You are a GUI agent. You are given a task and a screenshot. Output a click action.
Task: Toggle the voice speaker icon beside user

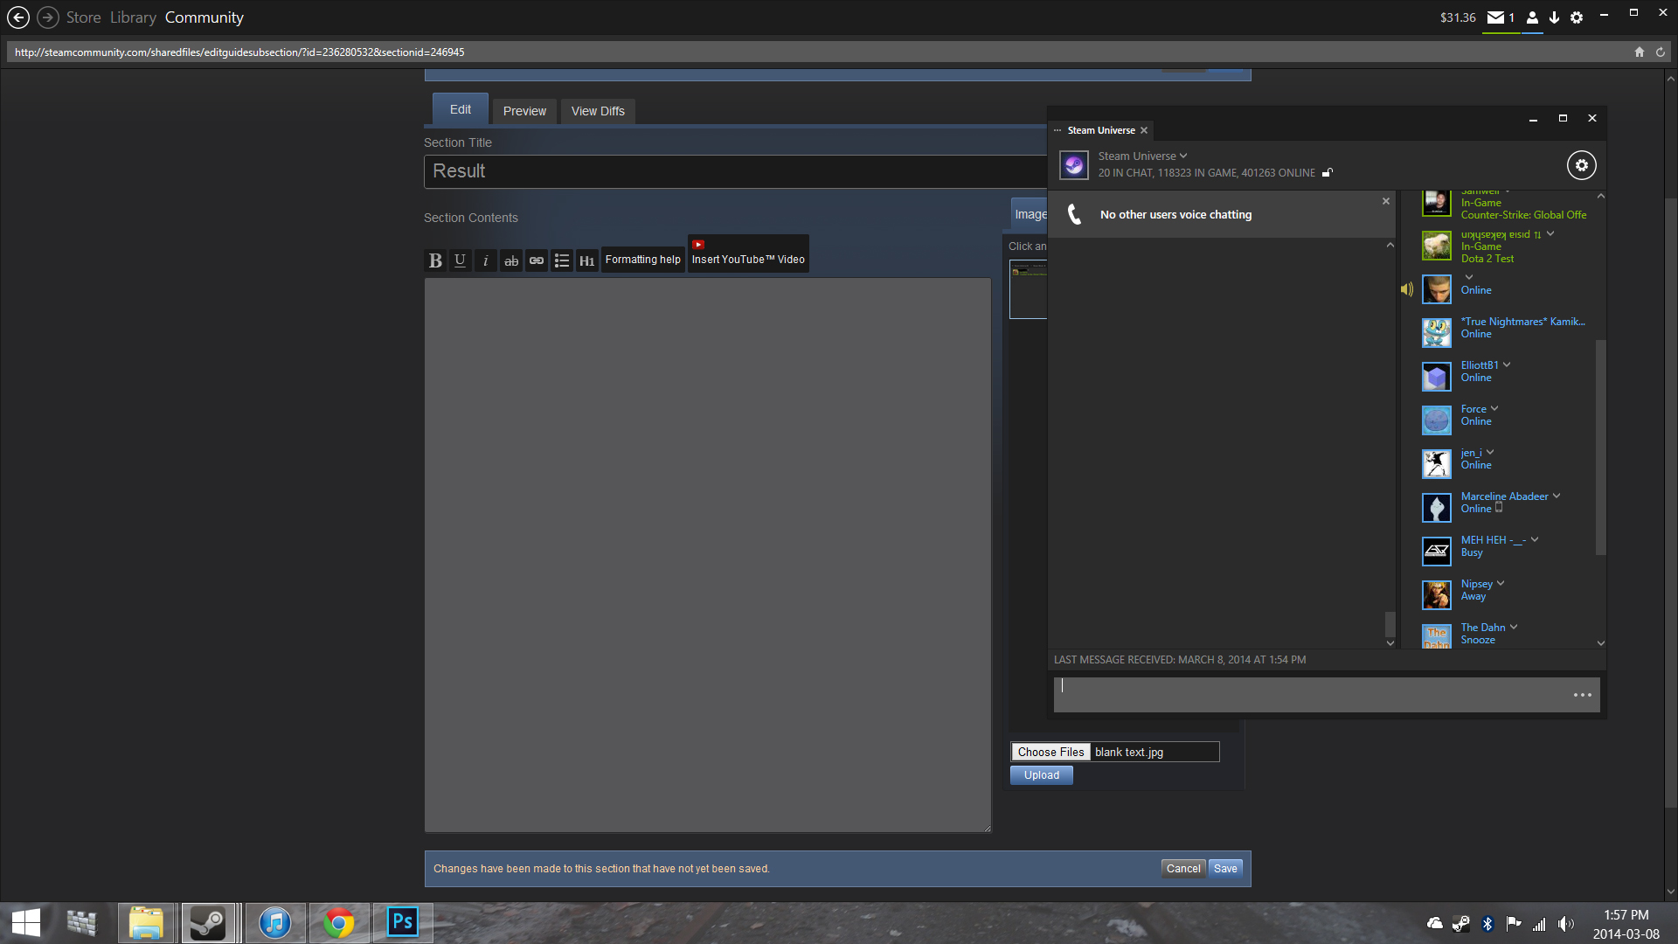point(1406,289)
